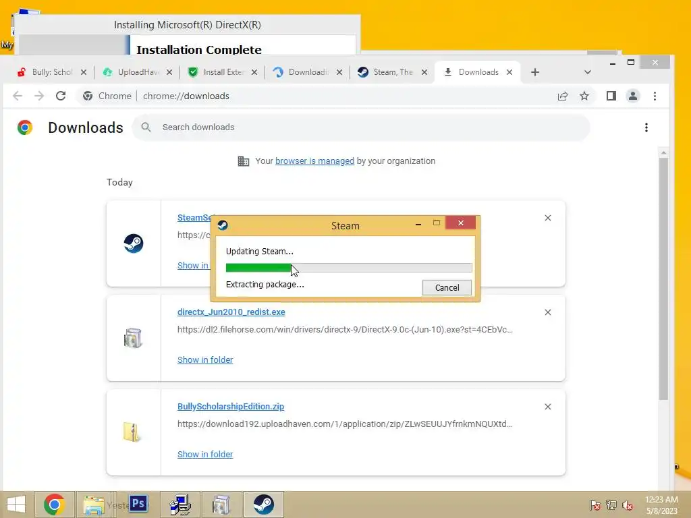Open a new tab with plus button

coord(535,72)
